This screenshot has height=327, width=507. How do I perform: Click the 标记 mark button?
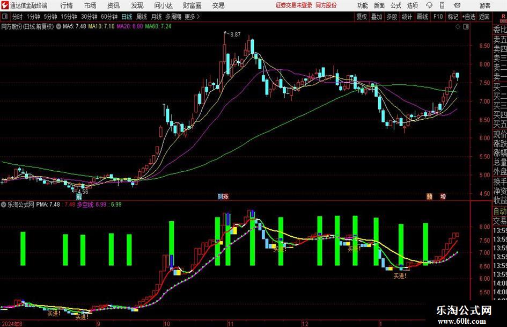[453, 17]
